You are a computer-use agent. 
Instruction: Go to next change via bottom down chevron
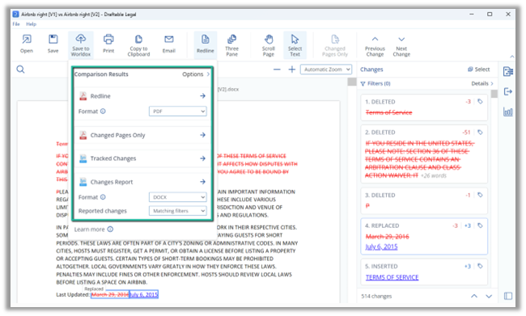[x=489, y=297]
